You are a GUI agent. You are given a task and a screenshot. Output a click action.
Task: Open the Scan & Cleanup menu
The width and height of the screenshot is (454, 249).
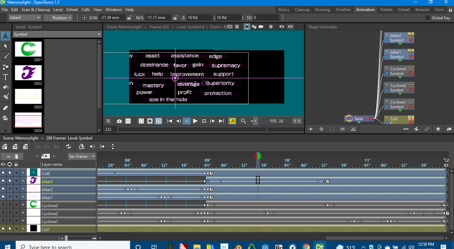point(36,9)
